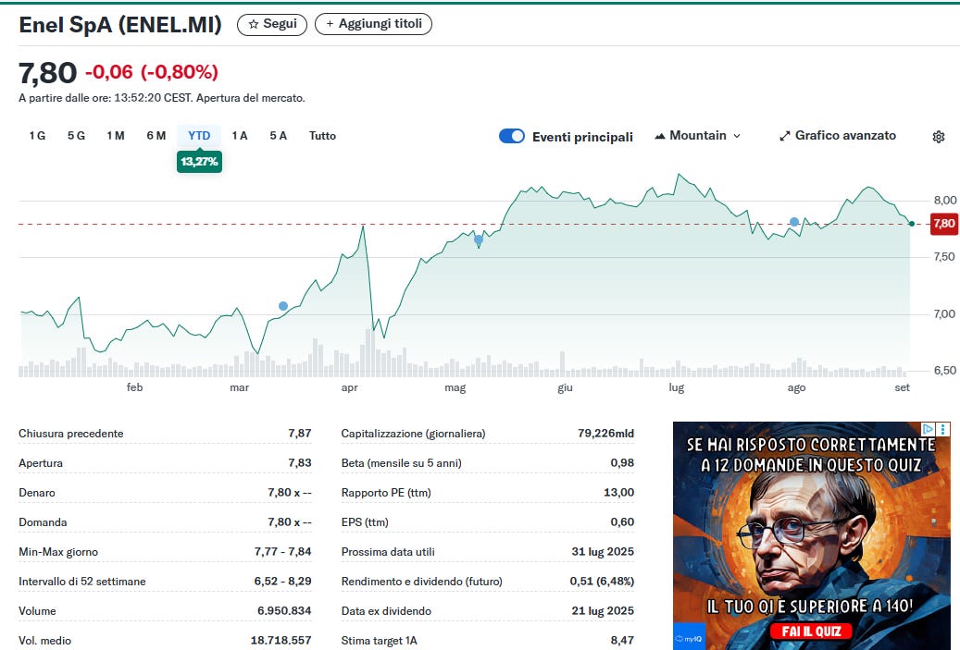The height and width of the screenshot is (650, 960).
Task: Show the Tutto full history range
Action: click(323, 136)
